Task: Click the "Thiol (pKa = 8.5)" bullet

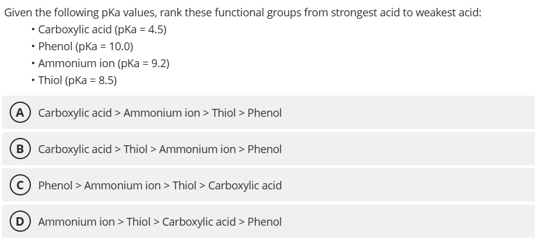Action: click(78, 80)
